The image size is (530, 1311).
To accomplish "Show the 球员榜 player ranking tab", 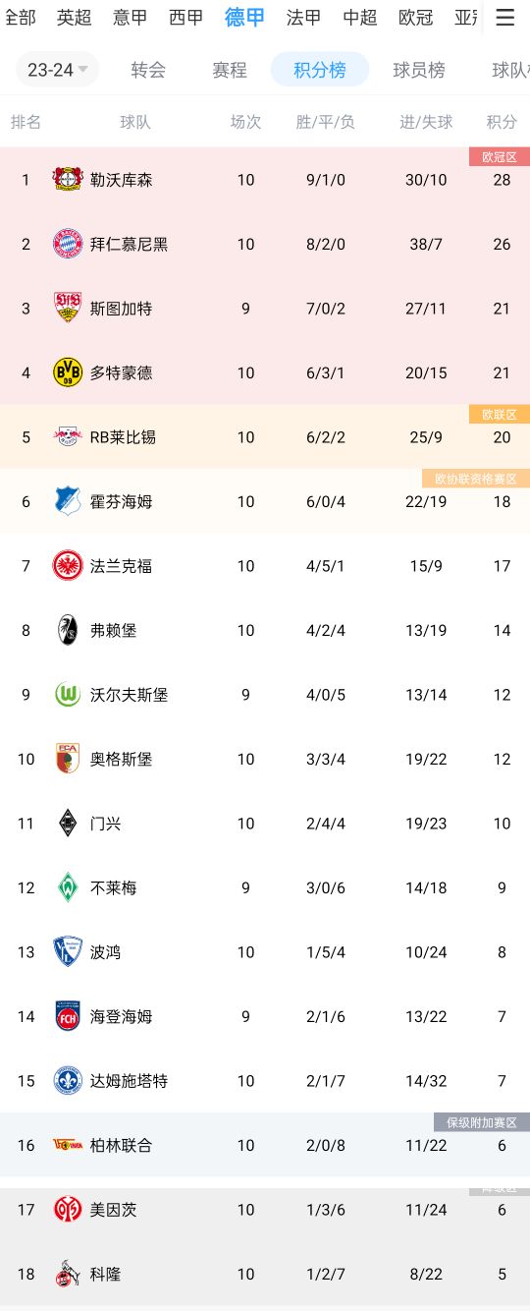I will pos(419,70).
